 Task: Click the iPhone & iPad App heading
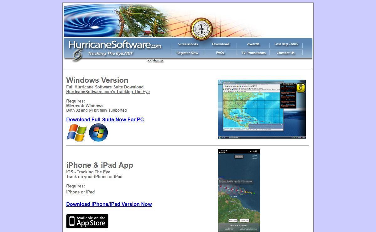tap(100, 165)
